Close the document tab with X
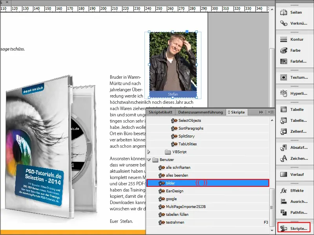This screenshot has height=235, width=314. tap(7, 2)
